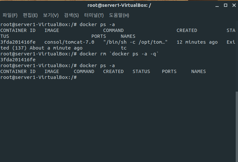238x162 pixels.
Task: Click the consol/tomcat-7.0 image name
Action: pos(69,42)
